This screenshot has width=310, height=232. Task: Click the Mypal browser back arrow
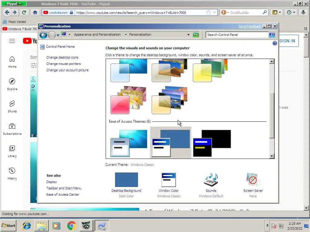[7, 12]
